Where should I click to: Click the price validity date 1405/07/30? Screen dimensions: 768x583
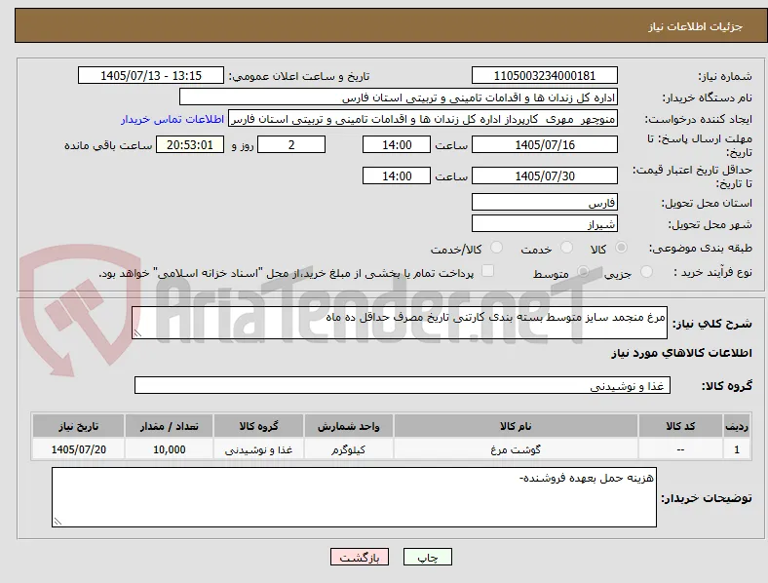(545, 175)
